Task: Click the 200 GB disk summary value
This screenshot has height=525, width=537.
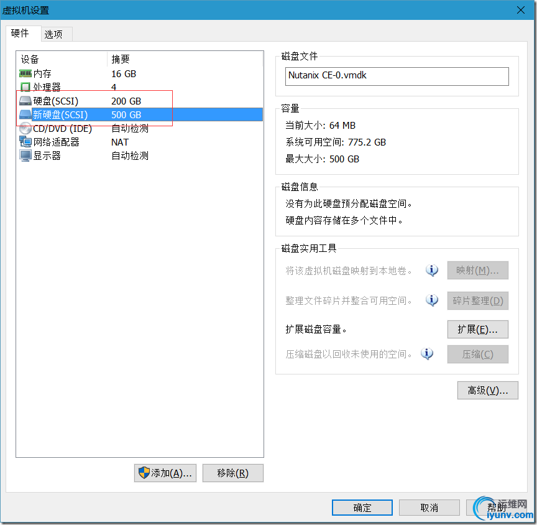Action: click(x=126, y=101)
